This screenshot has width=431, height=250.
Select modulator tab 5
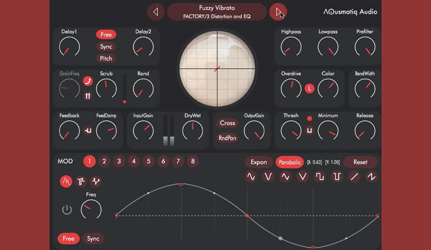point(148,161)
